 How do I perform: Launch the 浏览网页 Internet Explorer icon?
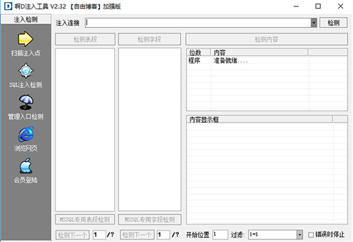pyautogui.click(x=26, y=134)
